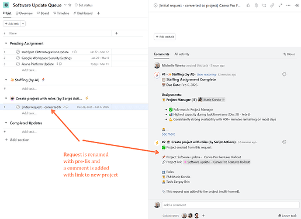
Task: Open HubSpot CRM Integration Update task
Action: [45, 52]
